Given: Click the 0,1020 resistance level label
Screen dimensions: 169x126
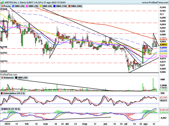Looking at the screenshot, I should (x=4, y=9).
